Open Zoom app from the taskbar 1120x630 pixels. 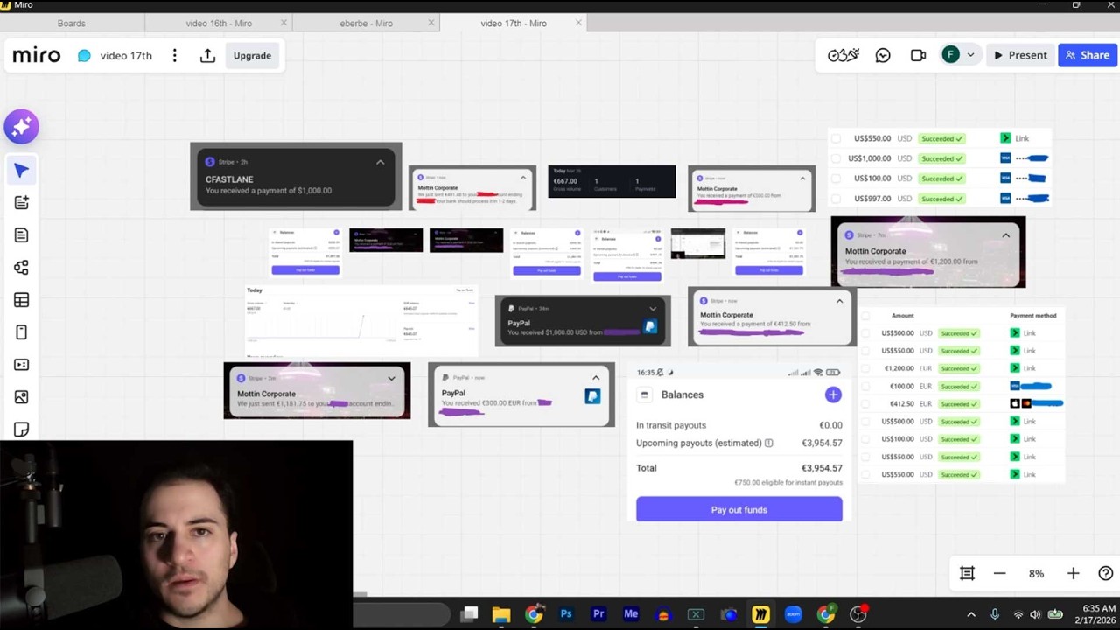793,614
